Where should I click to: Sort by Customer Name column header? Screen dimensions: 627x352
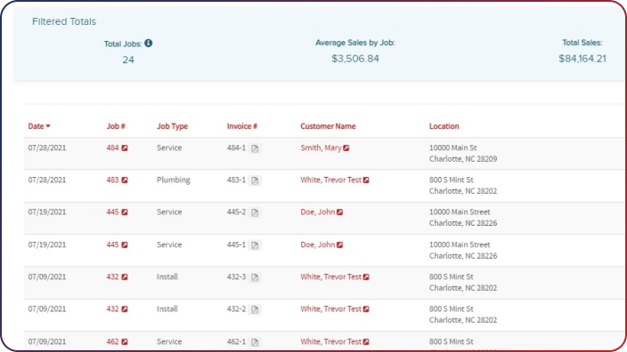(328, 126)
